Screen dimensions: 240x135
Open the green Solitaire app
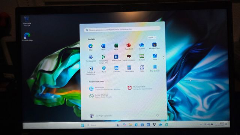[142, 57]
